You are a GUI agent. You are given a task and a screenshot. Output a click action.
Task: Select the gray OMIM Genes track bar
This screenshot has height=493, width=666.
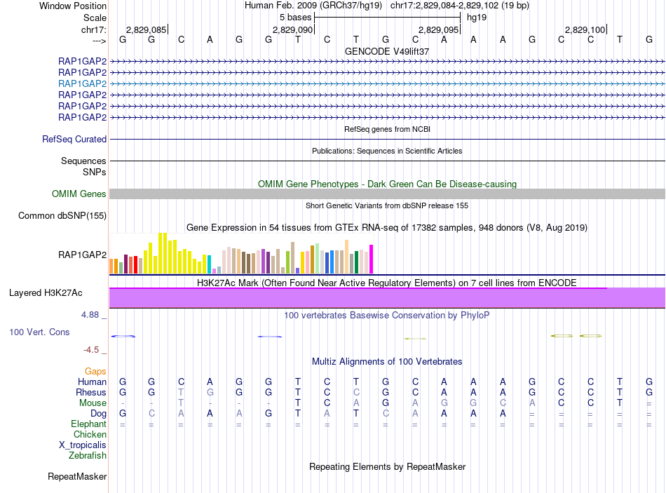tap(387, 194)
